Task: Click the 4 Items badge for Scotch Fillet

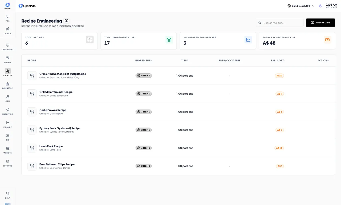Action: [x=144, y=76]
